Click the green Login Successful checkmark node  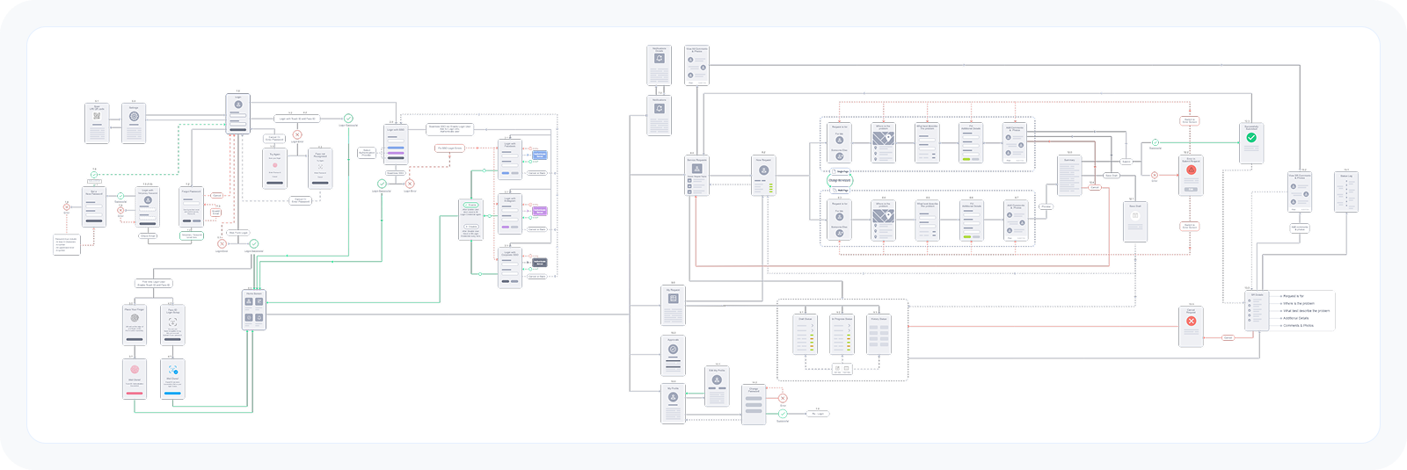(x=349, y=118)
